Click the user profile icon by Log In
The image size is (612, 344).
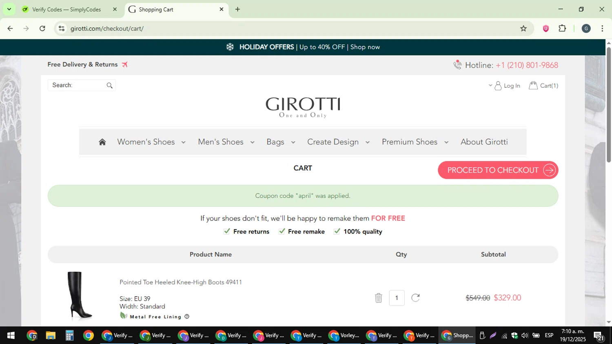498,86
